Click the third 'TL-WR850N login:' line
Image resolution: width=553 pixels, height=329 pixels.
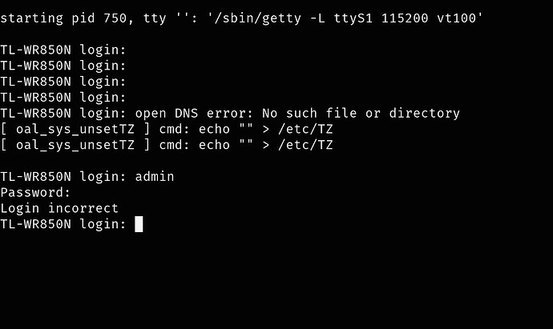tap(63, 82)
